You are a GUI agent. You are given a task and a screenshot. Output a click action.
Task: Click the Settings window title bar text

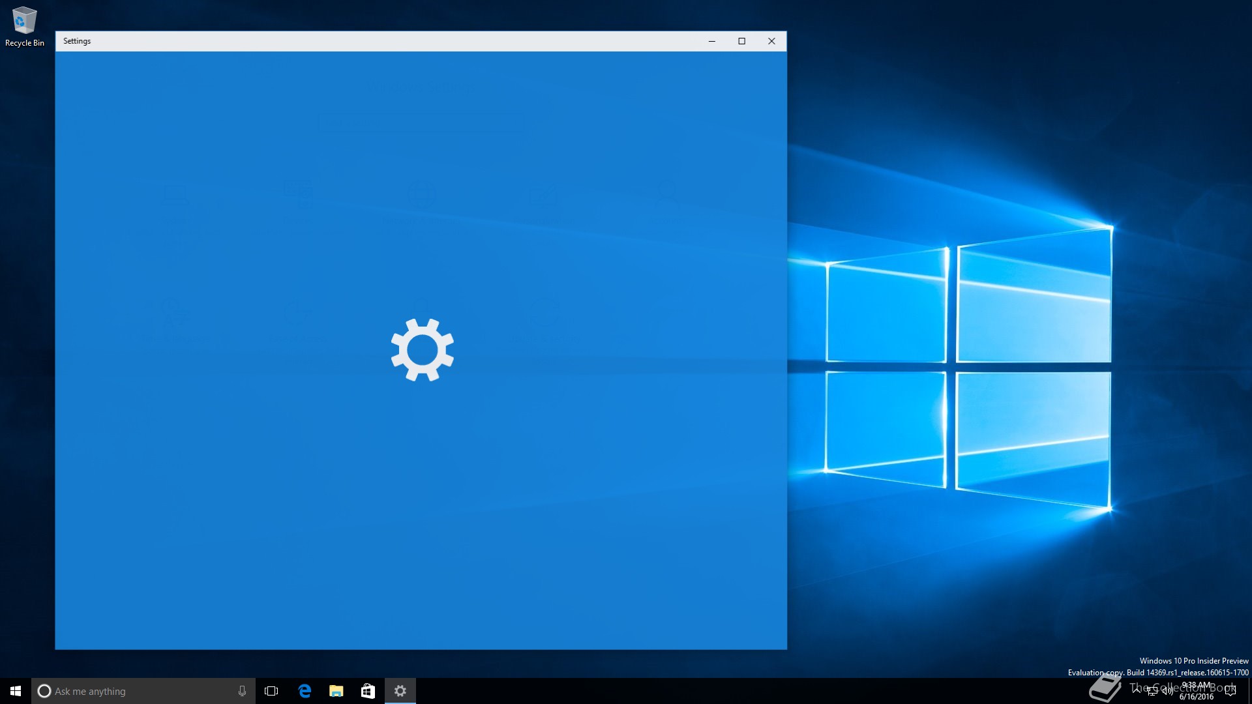(x=77, y=41)
